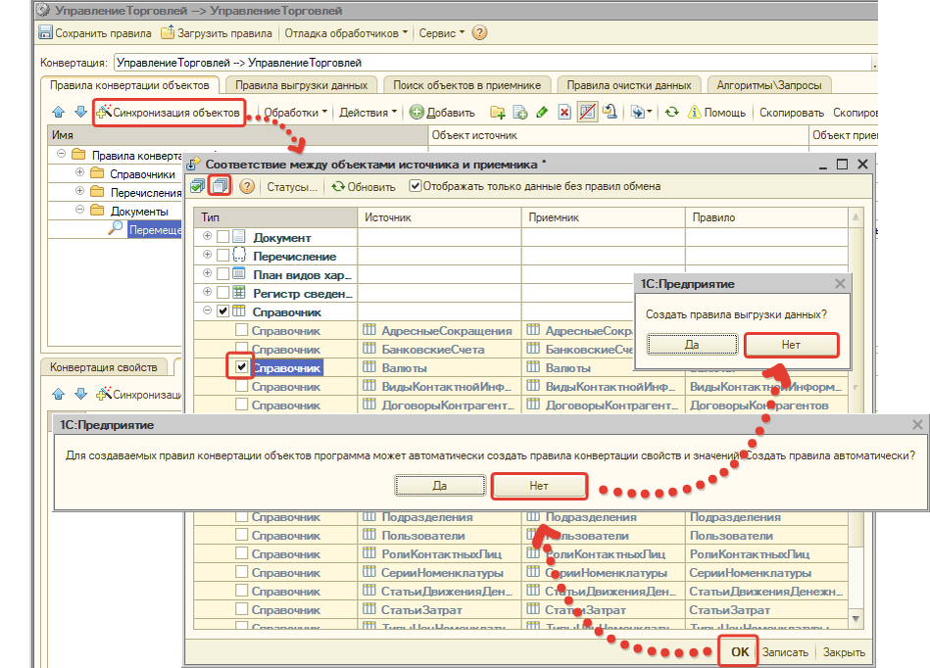Click the green pencil edit icon
Viewport: 930px width, 668px height.
[542, 112]
